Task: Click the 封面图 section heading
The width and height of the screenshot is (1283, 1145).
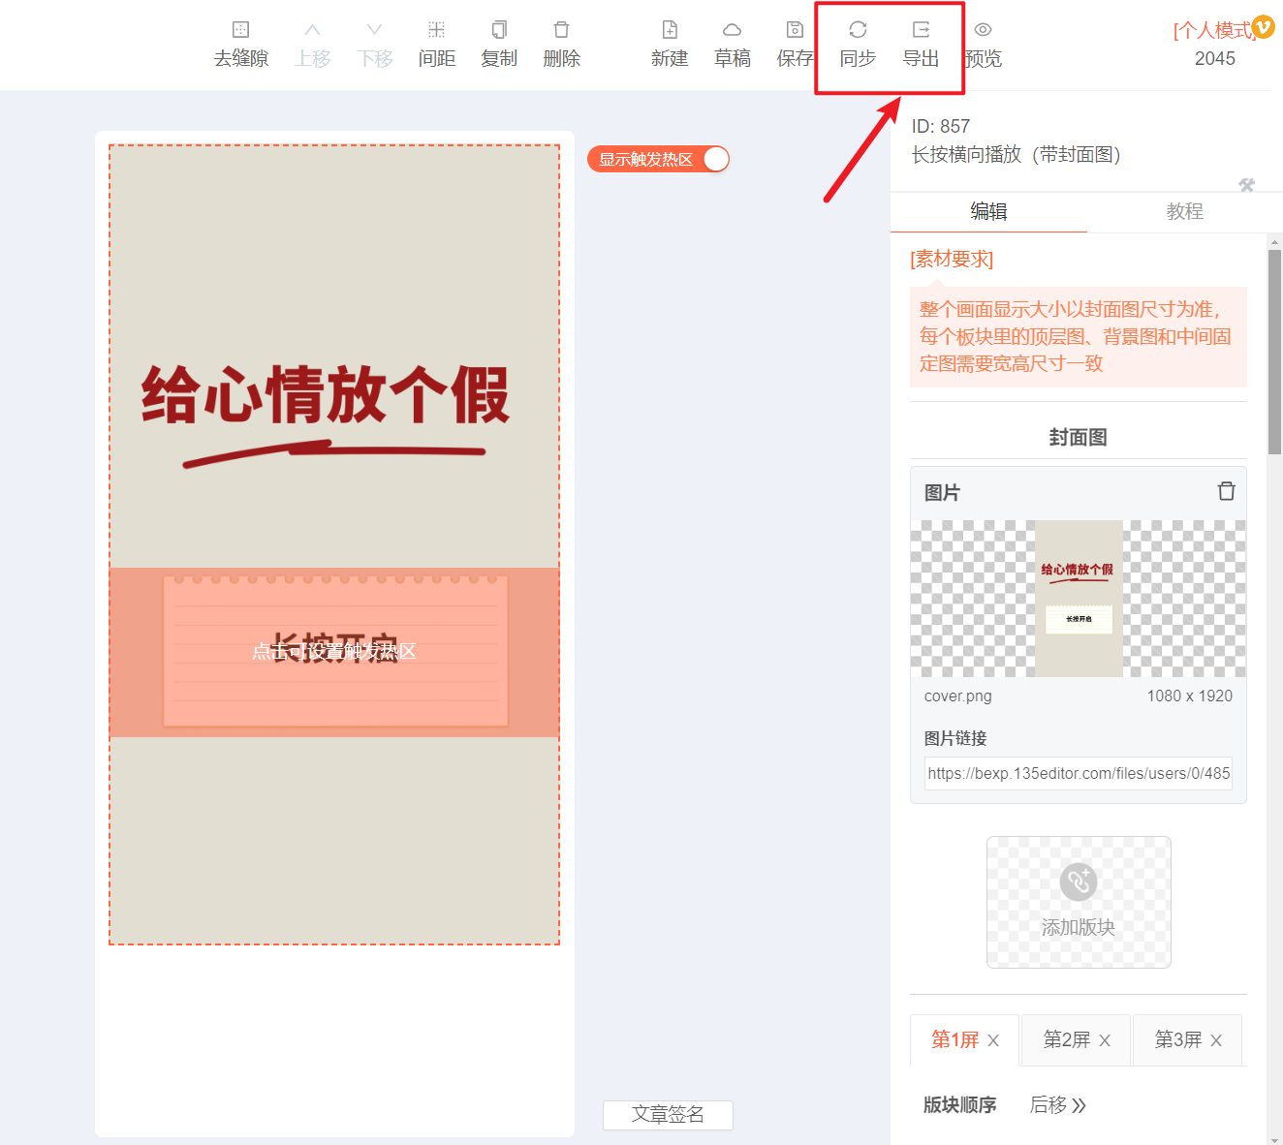Action: 1078,437
